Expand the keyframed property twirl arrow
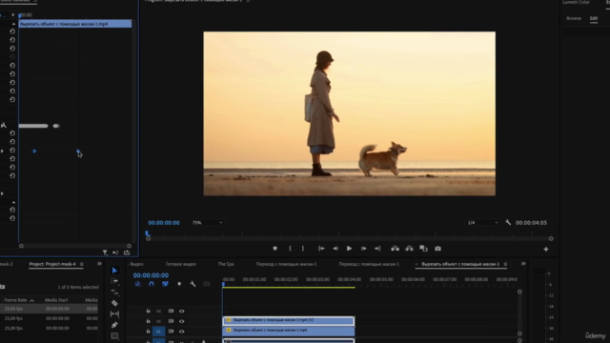This screenshot has height=343, width=610. (2, 151)
